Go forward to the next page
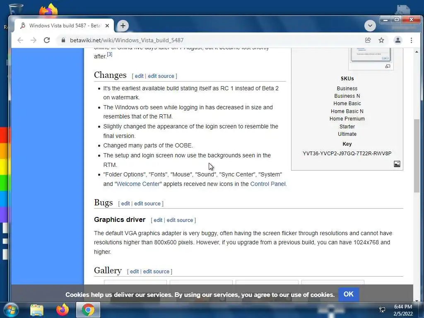The height and width of the screenshot is (318, 424). 34,40
